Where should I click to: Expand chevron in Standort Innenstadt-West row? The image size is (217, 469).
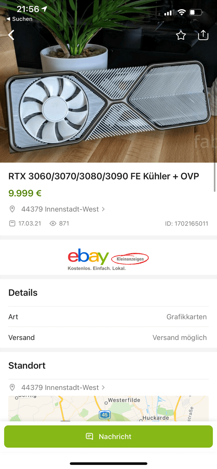(x=103, y=388)
